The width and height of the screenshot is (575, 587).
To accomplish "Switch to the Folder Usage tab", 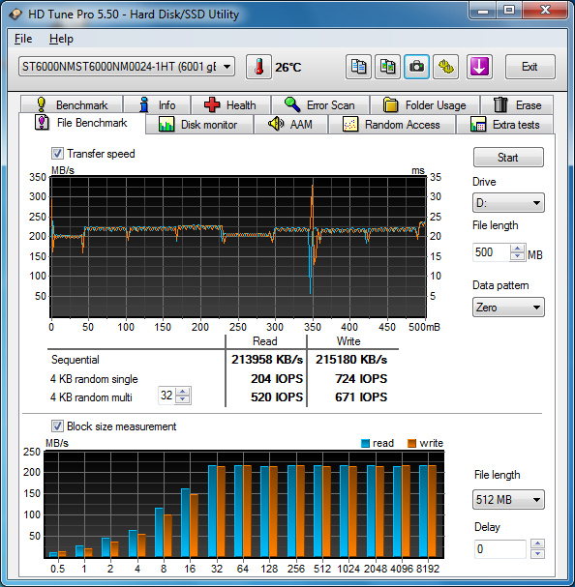I will [425, 104].
